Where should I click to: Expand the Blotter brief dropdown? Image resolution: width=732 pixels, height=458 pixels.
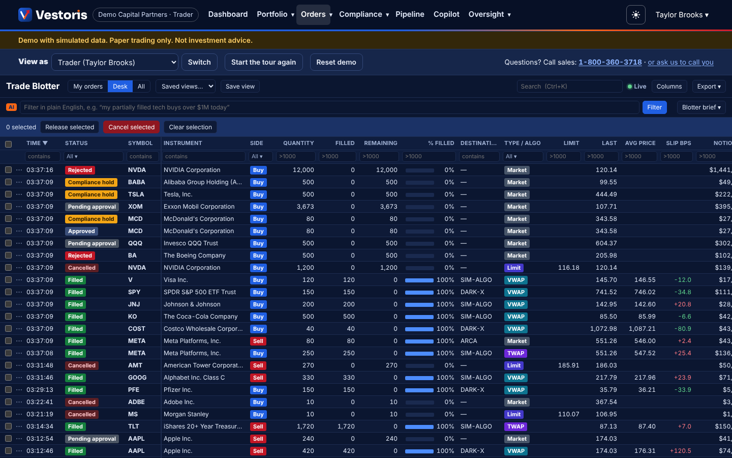click(x=701, y=107)
